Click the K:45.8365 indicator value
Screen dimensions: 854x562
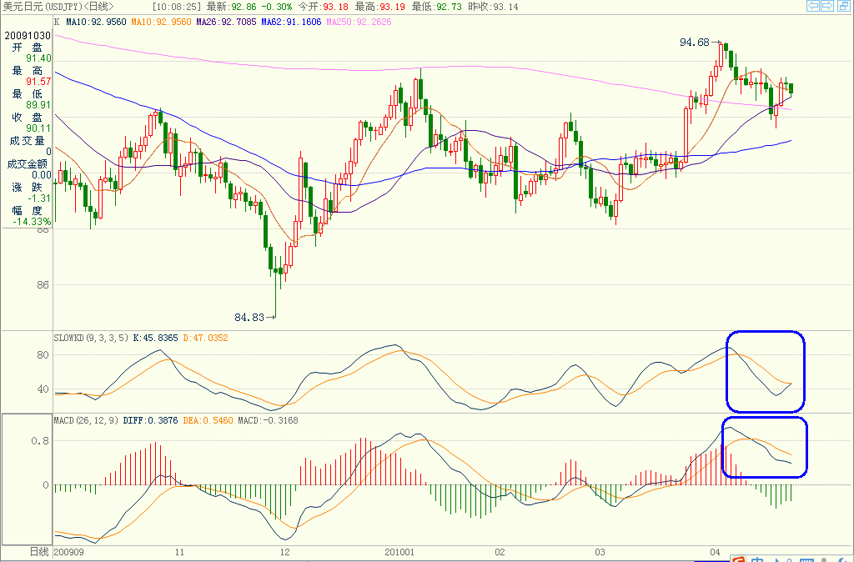[x=156, y=338]
